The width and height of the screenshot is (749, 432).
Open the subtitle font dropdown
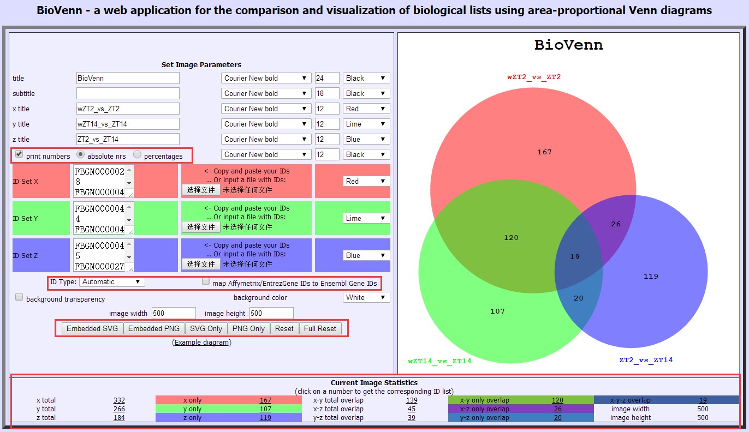(266, 93)
